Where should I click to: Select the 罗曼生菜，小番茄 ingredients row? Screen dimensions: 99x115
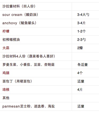tap(49, 65)
